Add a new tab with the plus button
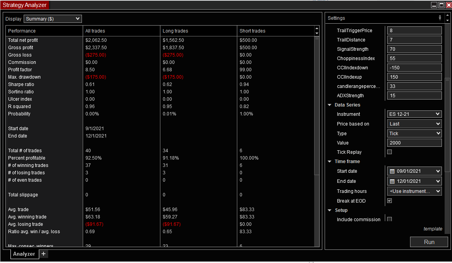The image size is (452, 263). [43, 254]
